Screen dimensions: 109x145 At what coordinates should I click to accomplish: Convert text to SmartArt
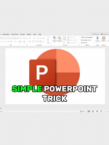tap(48, 43)
